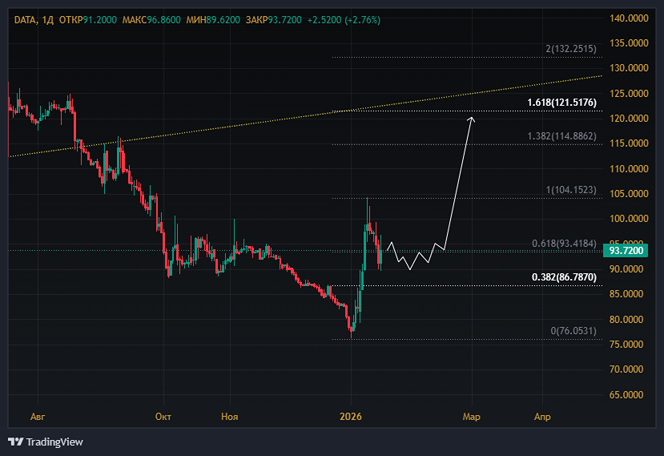The width and height of the screenshot is (664, 456).
Task: Click the 100.0000 price axis label
Action: tap(629, 219)
